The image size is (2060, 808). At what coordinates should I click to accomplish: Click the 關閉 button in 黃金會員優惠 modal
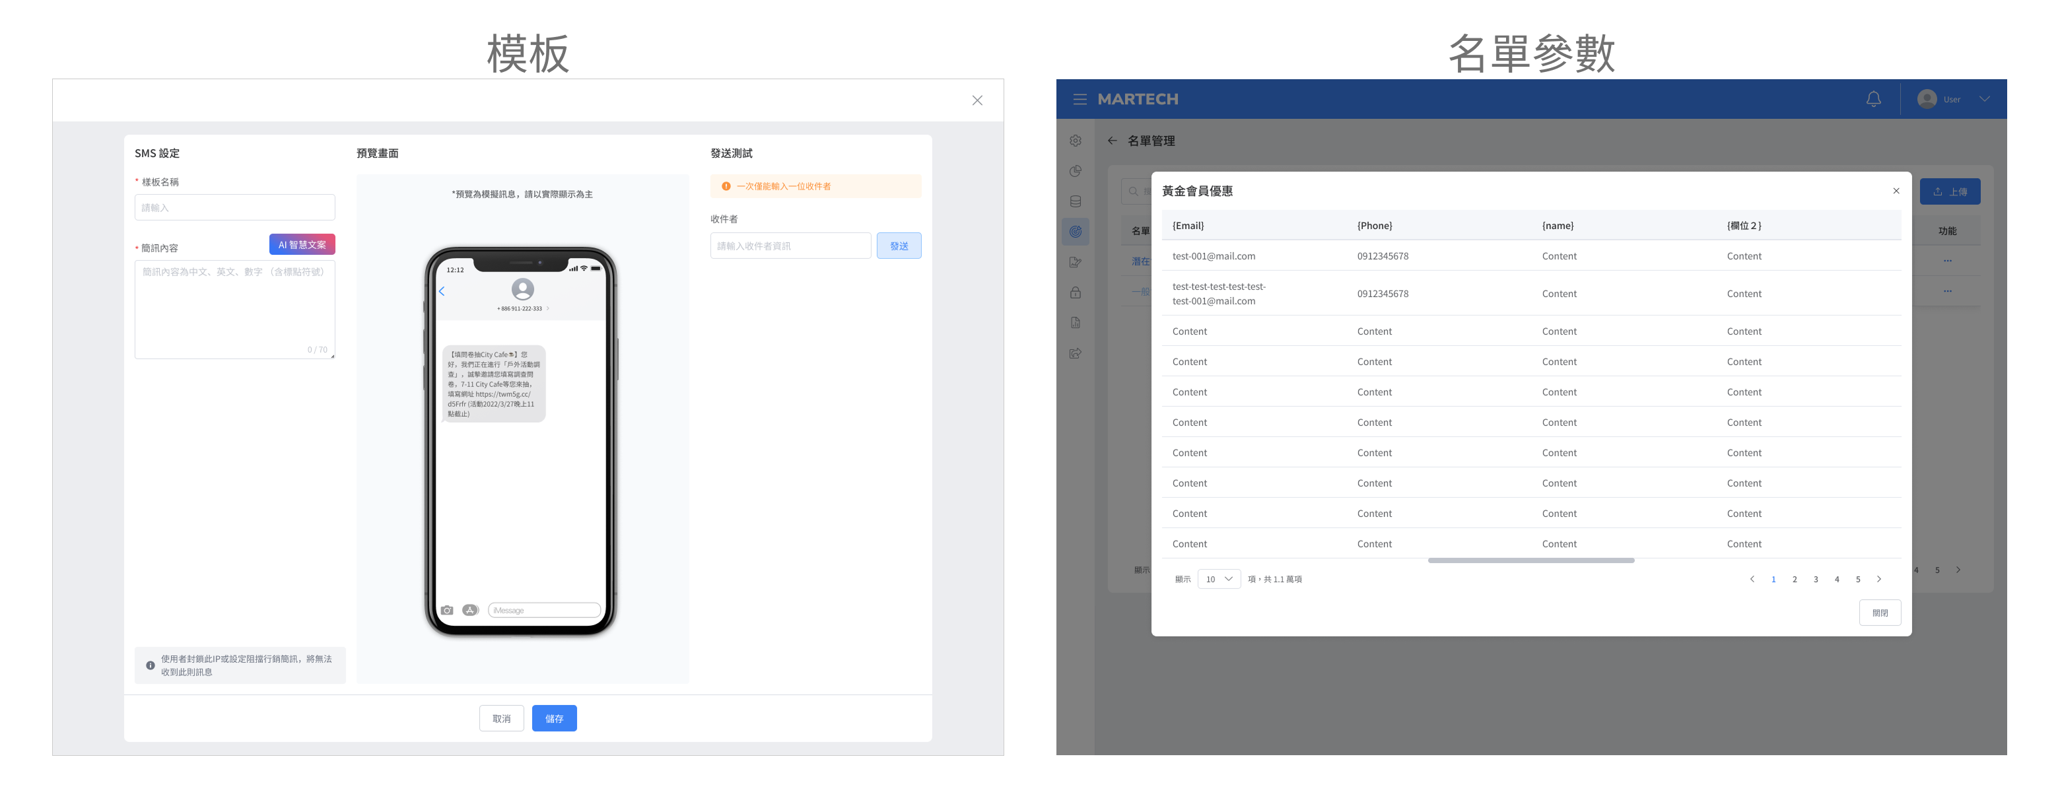tap(1879, 612)
